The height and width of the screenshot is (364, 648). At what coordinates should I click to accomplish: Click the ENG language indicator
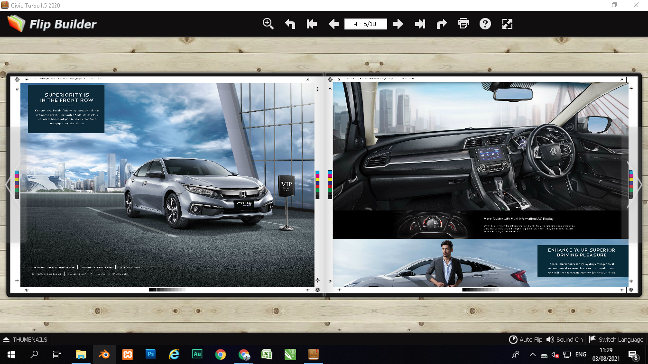[581, 355]
